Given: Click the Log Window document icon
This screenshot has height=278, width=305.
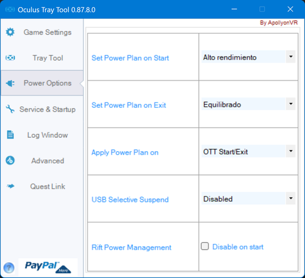Looking at the screenshot, I should point(10,135).
